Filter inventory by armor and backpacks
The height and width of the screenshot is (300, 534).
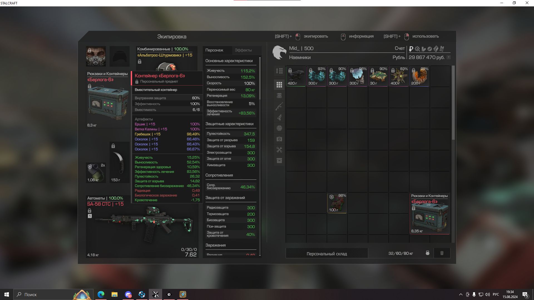click(x=279, y=96)
